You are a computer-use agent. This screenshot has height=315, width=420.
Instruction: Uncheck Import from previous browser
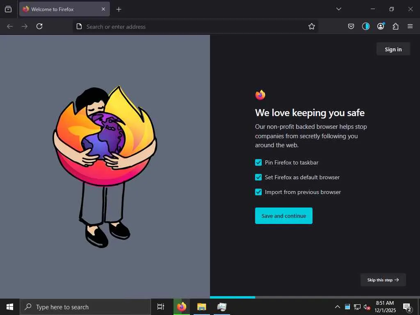coord(258,192)
